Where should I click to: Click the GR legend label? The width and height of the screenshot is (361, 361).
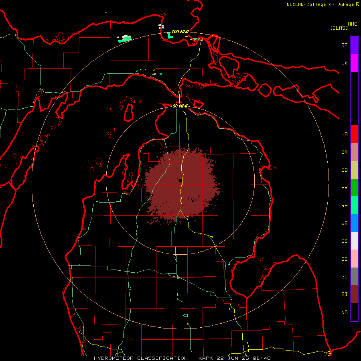click(344, 152)
